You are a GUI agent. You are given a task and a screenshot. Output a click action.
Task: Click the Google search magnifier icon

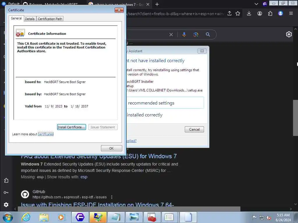pyautogui.click(x=208, y=35)
